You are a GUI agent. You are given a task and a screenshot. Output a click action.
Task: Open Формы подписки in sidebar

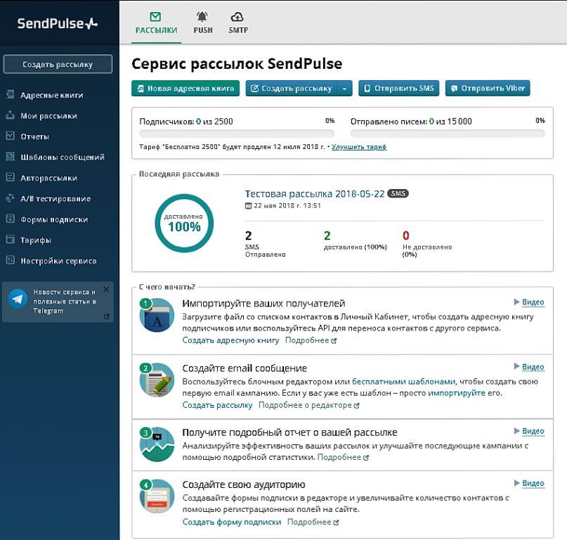(x=54, y=219)
